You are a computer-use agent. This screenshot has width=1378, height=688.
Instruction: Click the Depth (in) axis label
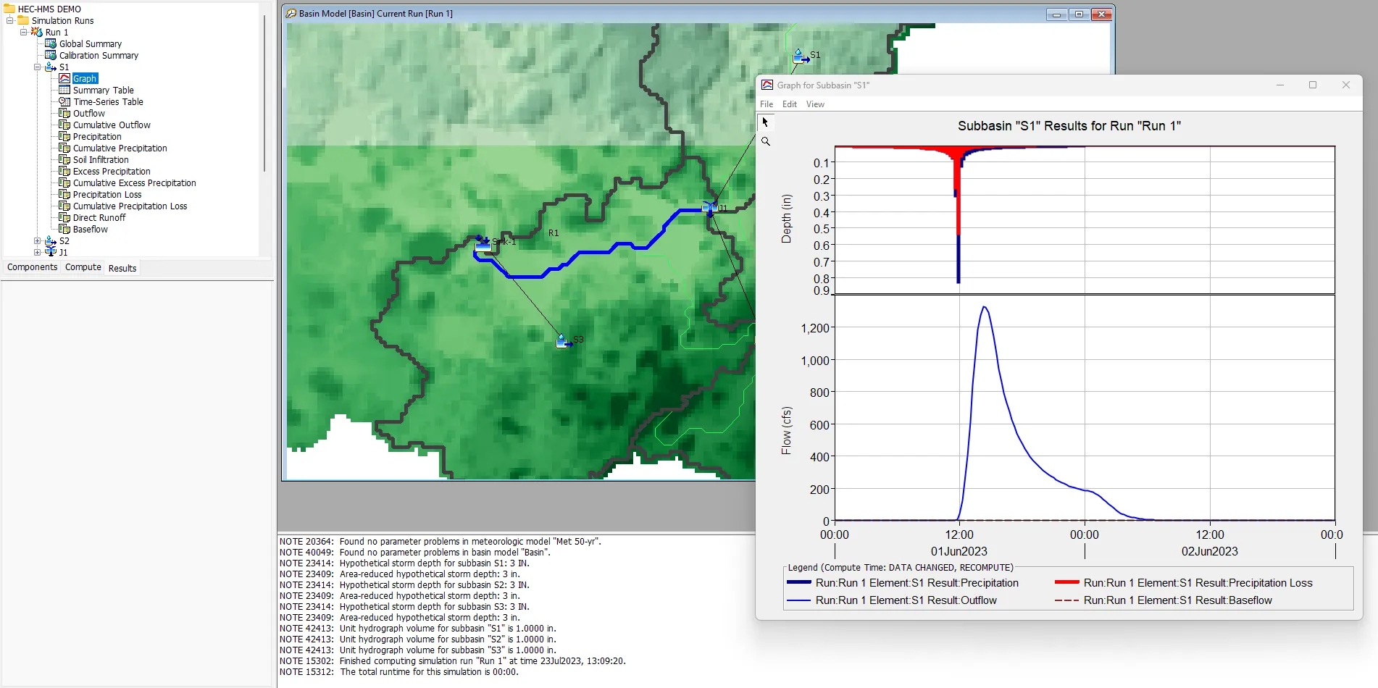pos(787,219)
